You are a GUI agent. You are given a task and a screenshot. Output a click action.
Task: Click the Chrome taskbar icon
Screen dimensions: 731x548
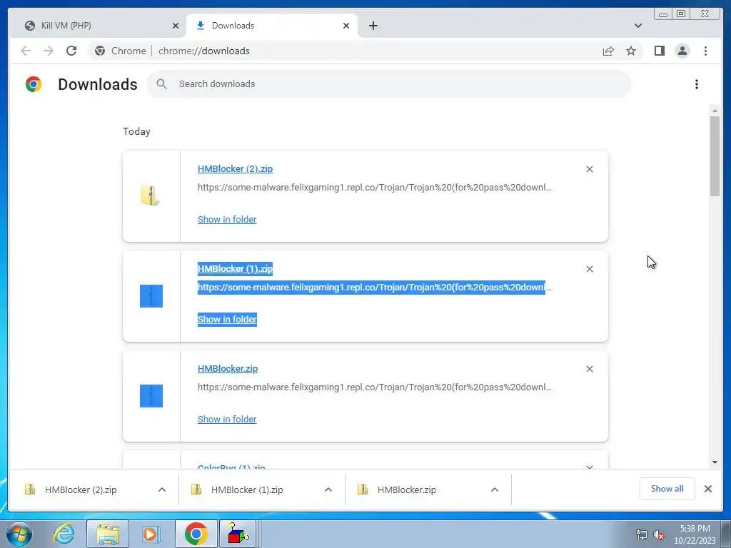tap(196, 534)
